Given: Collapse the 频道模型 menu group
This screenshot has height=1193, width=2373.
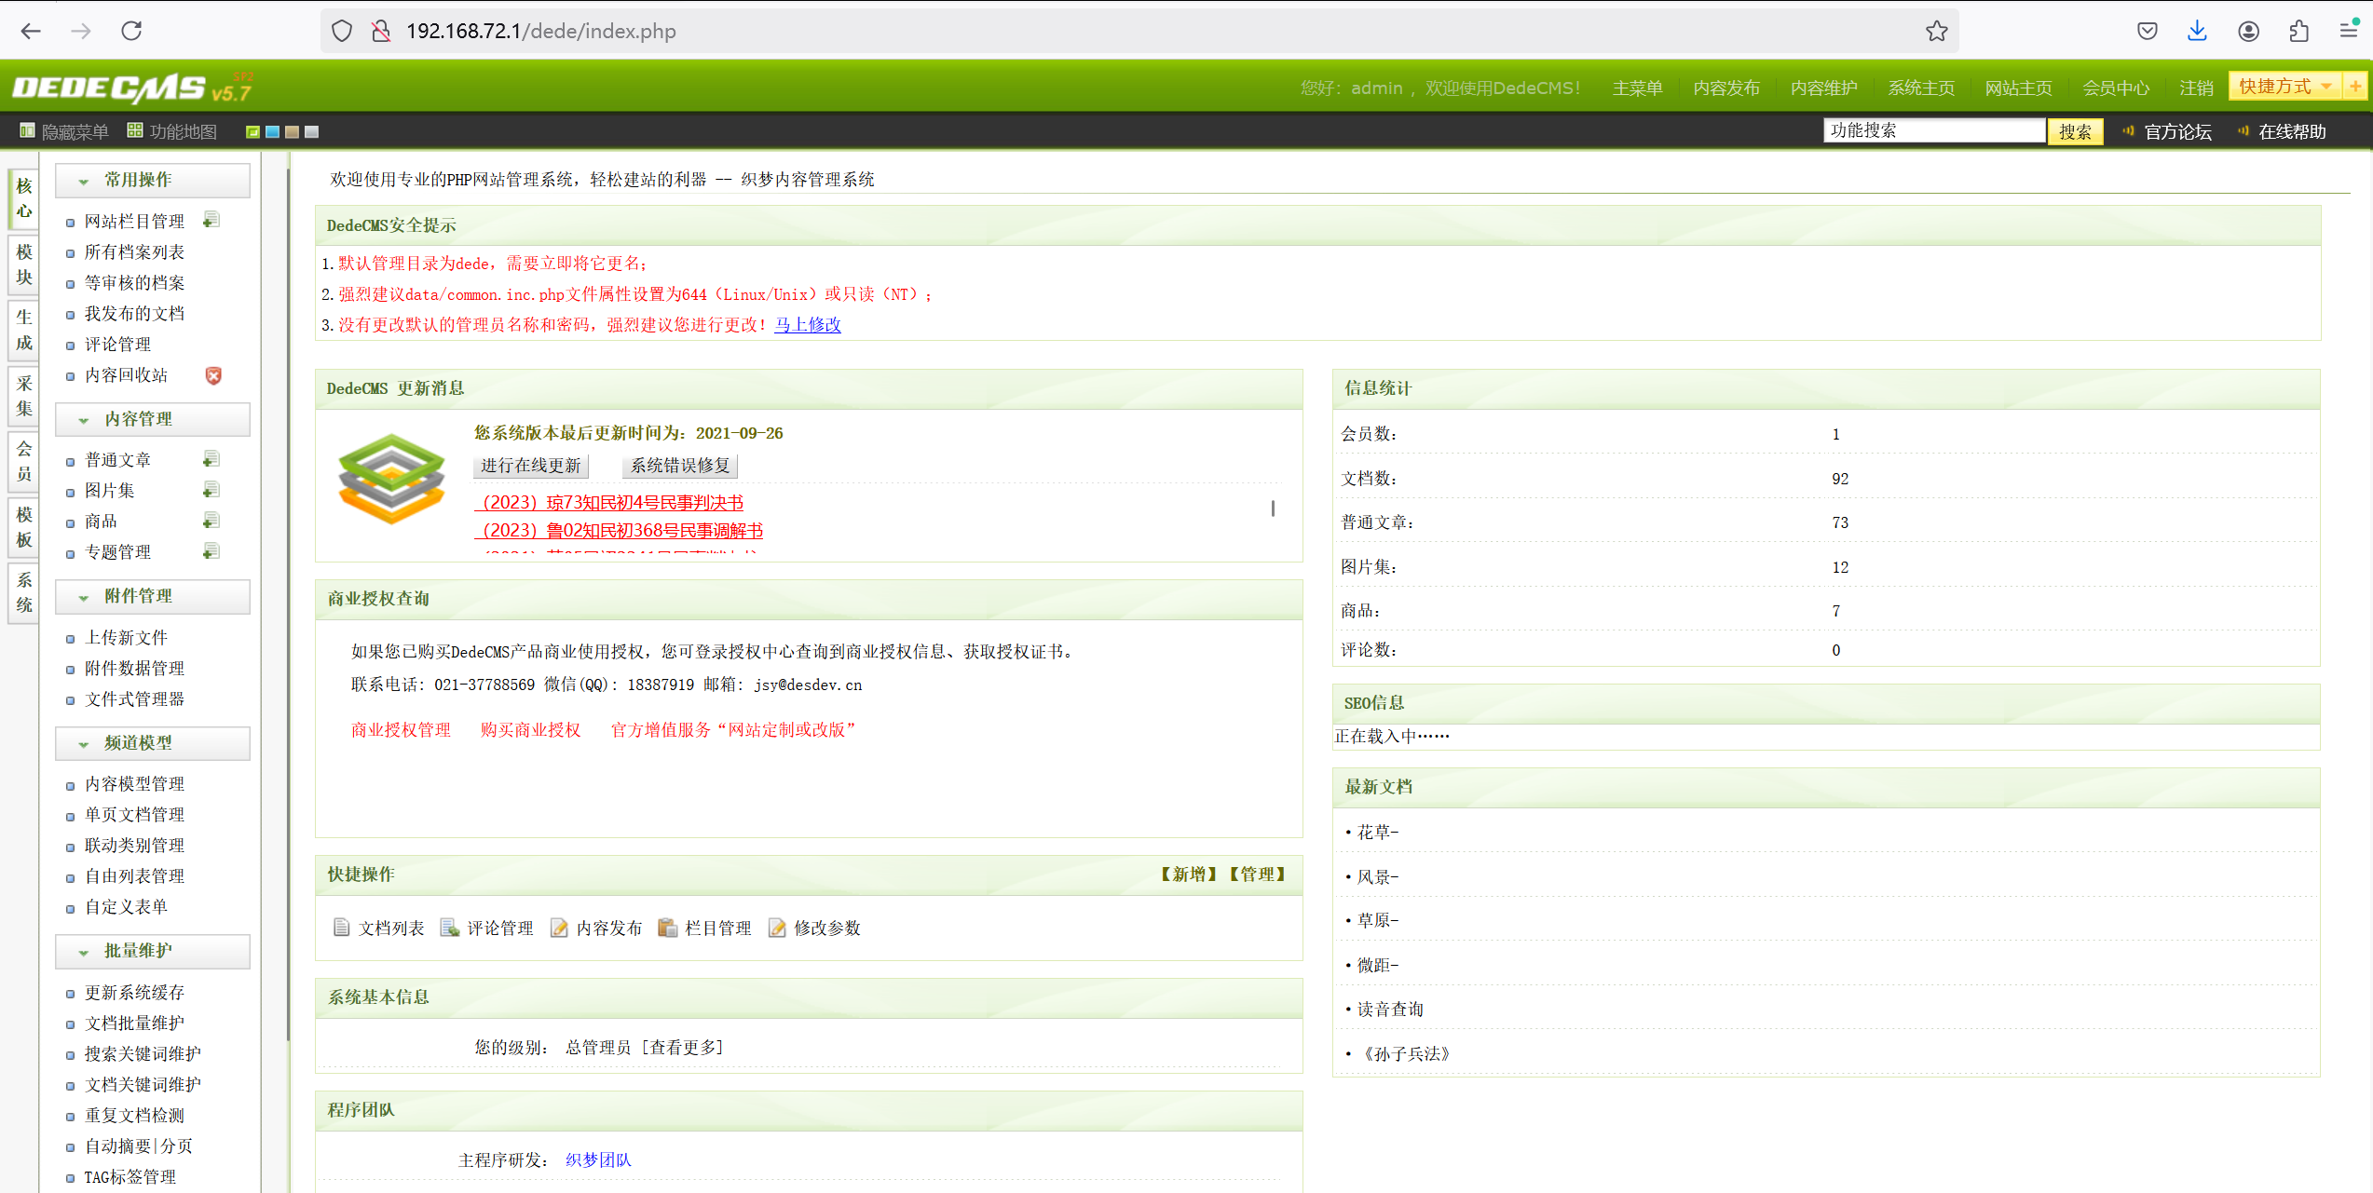Looking at the screenshot, I should [153, 743].
